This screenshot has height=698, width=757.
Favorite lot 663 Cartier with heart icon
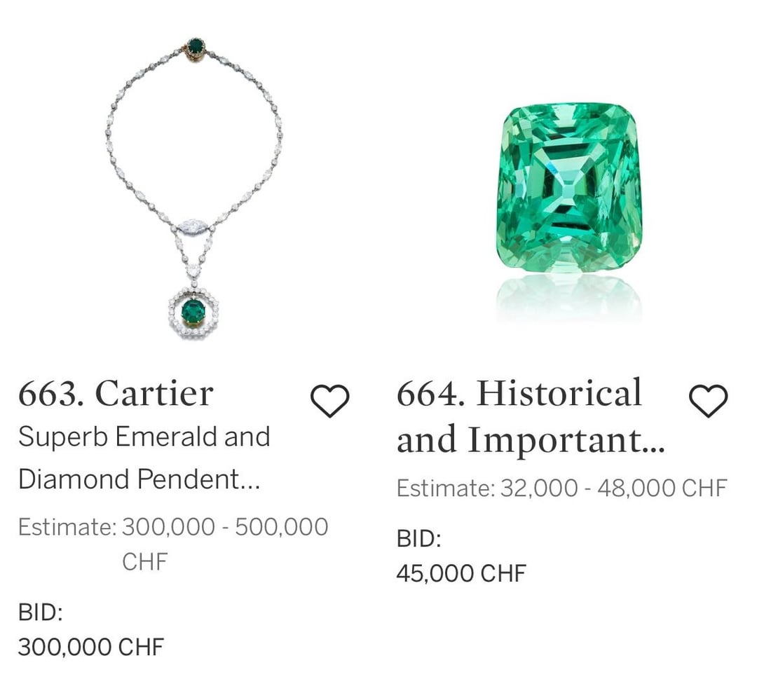click(329, 401)
